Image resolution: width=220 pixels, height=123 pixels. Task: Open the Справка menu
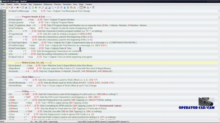pos(89,4)
